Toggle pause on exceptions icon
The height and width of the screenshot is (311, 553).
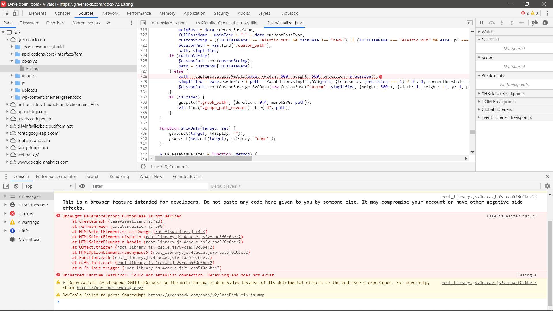pyautogui.click(x=545, y=23)
